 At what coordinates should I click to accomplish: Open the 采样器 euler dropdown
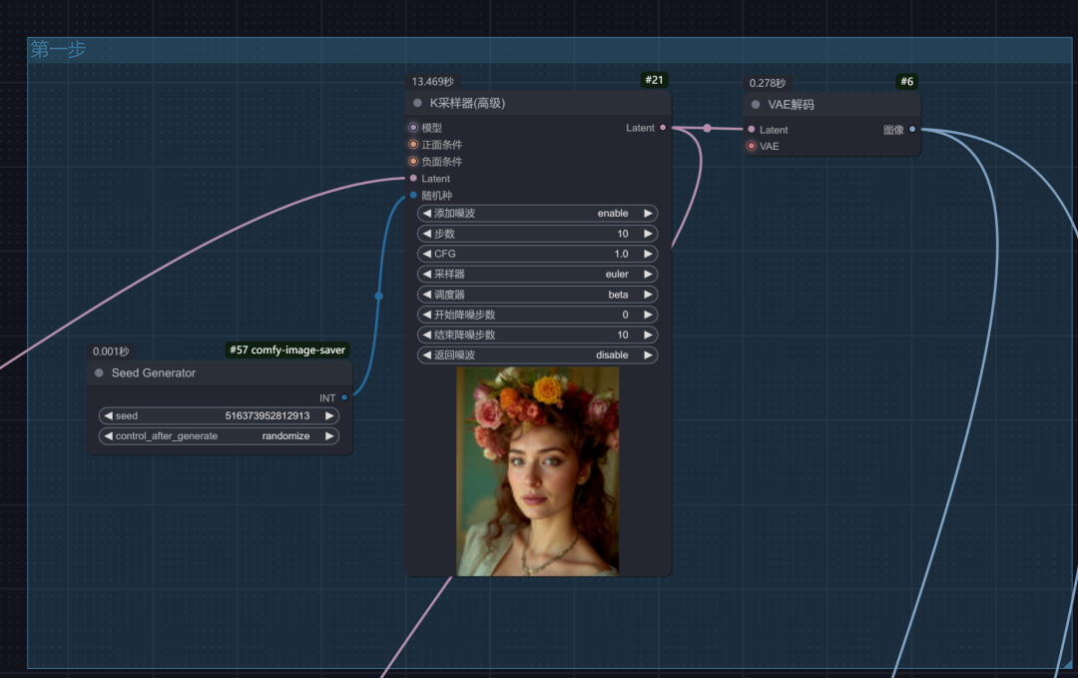[x=538, y=274]
